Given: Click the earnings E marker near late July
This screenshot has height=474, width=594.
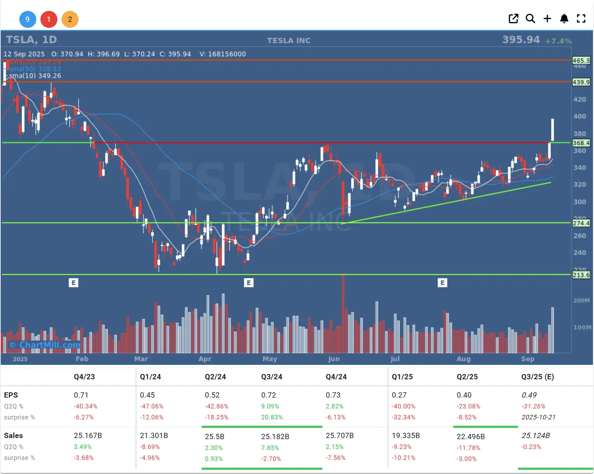Looking at the screenshot, I should click(x=442, y=282).
